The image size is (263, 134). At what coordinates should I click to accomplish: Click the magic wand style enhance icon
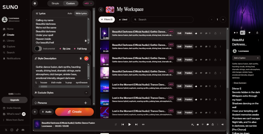coord(86,59)
